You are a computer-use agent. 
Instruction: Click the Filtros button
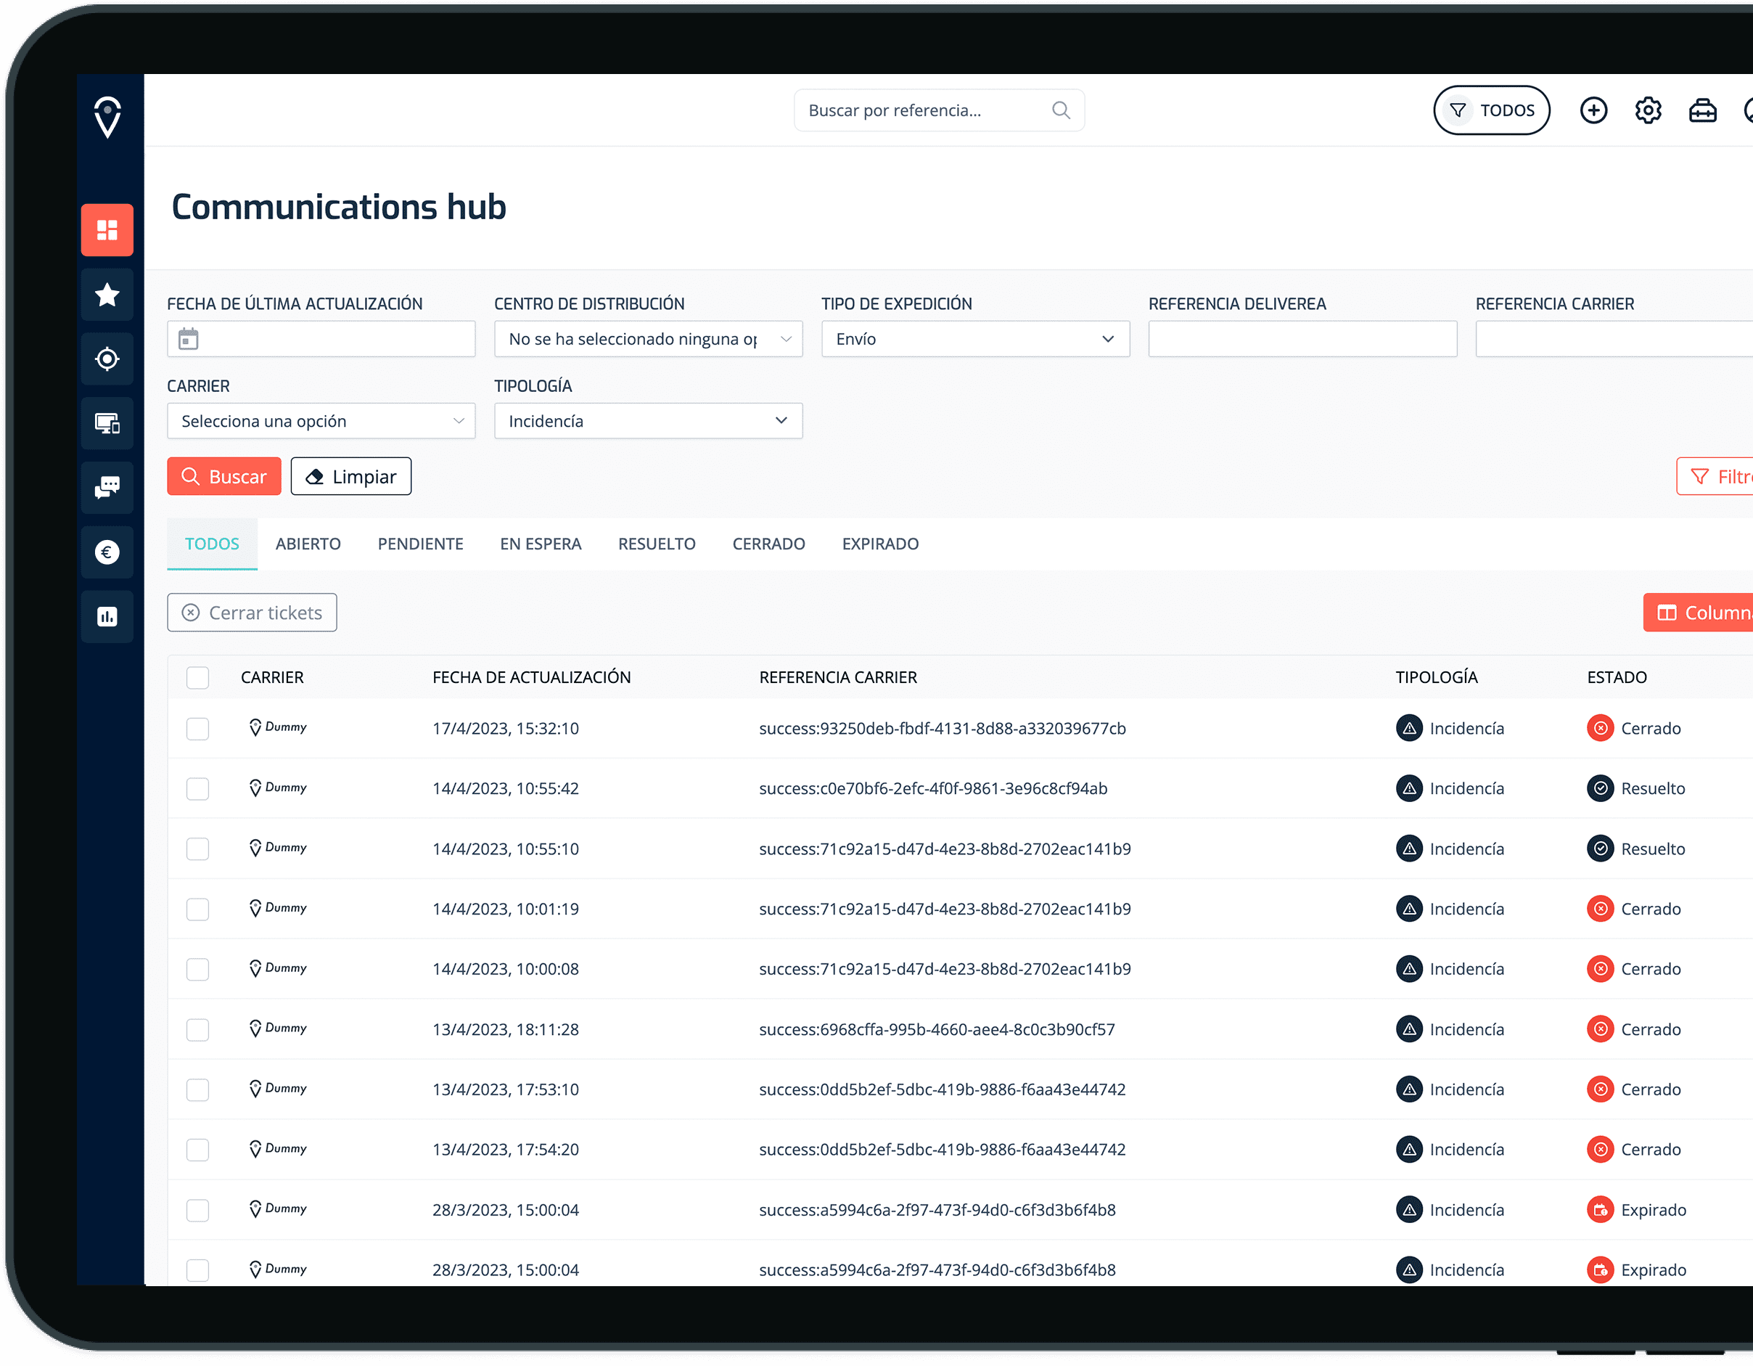[1715, 476]
